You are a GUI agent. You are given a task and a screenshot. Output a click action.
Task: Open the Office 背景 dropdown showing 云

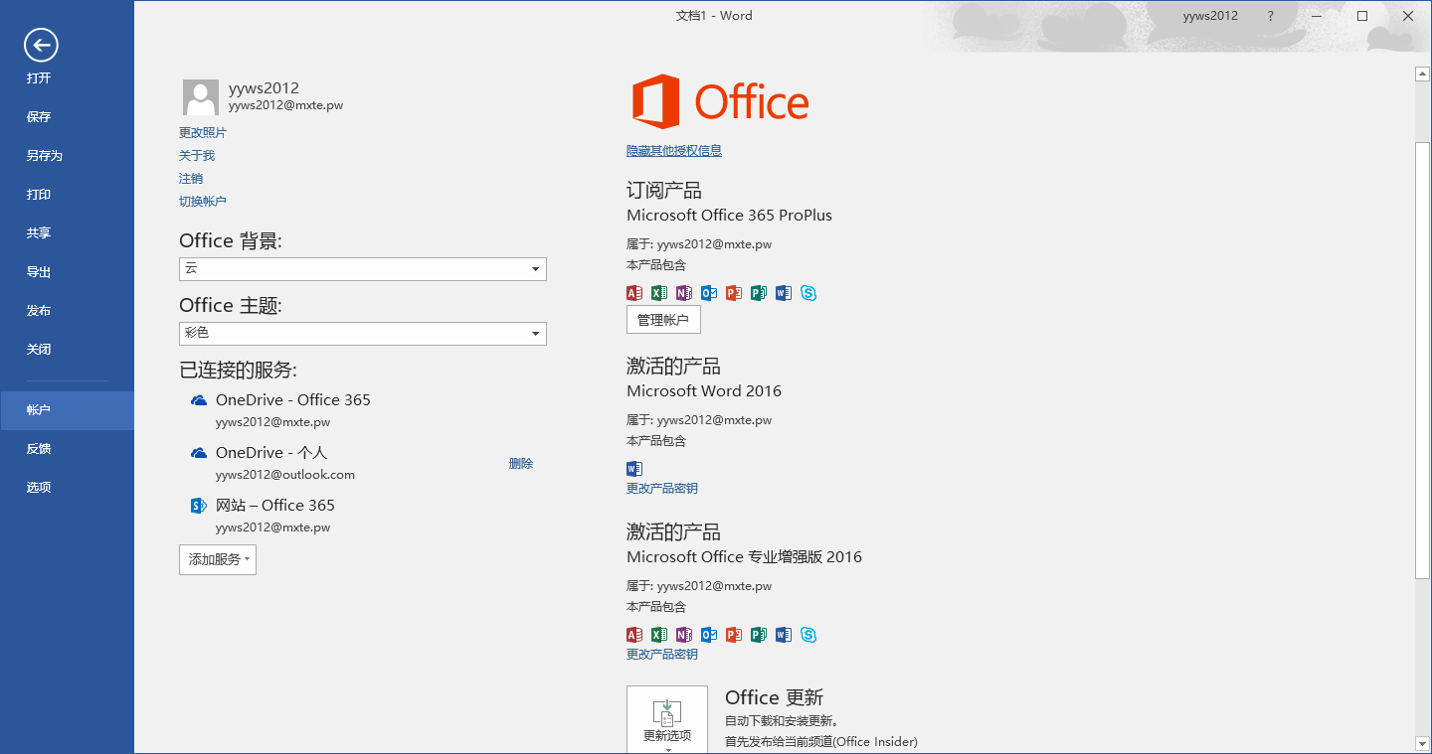coord(363,269)
